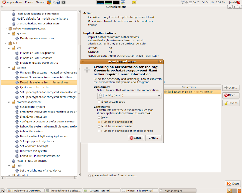Click the Block... button
Image resolution: width=242 pixels, height=193 pixels.
(x=231, y=95)
